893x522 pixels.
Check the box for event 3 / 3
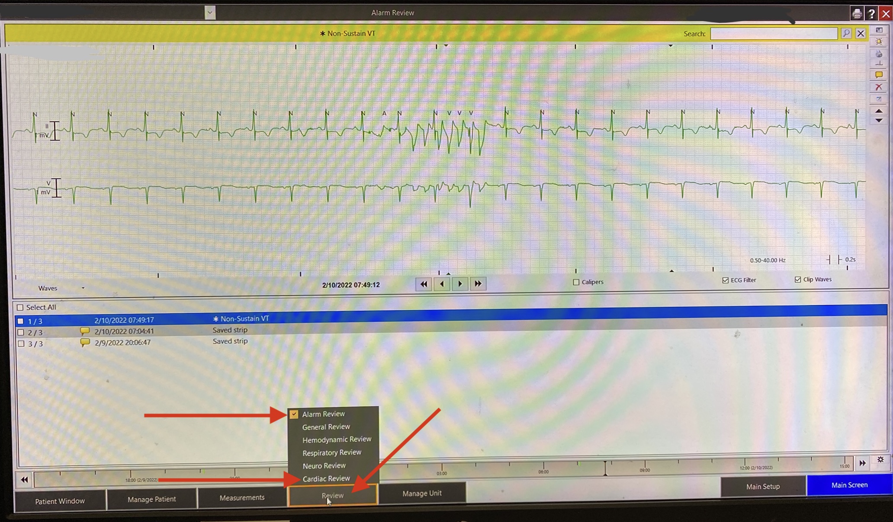point(21,344)
